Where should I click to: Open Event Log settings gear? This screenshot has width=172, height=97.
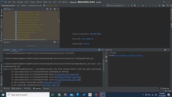[x=165, y=50]
